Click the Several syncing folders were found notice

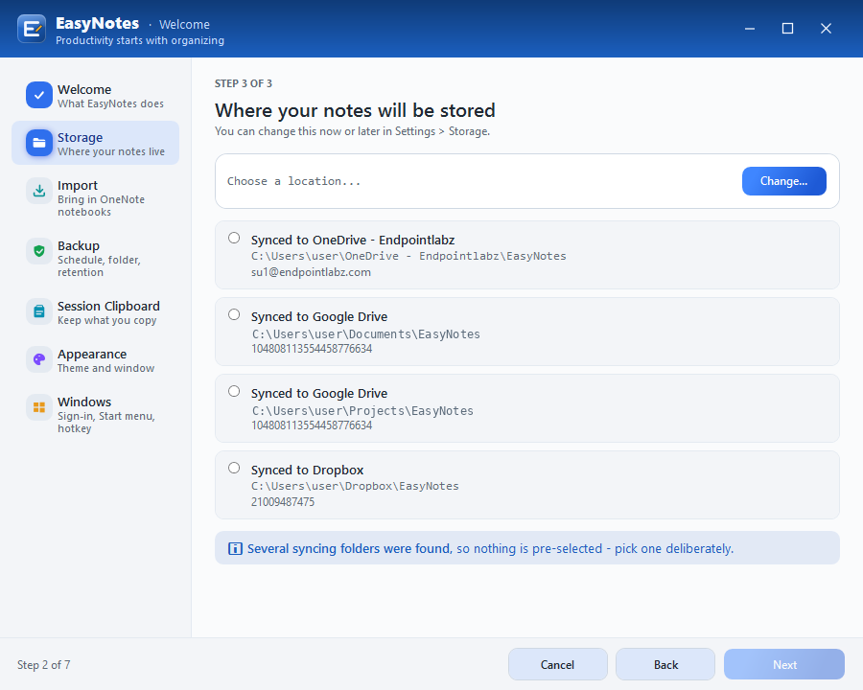[526, 548]
